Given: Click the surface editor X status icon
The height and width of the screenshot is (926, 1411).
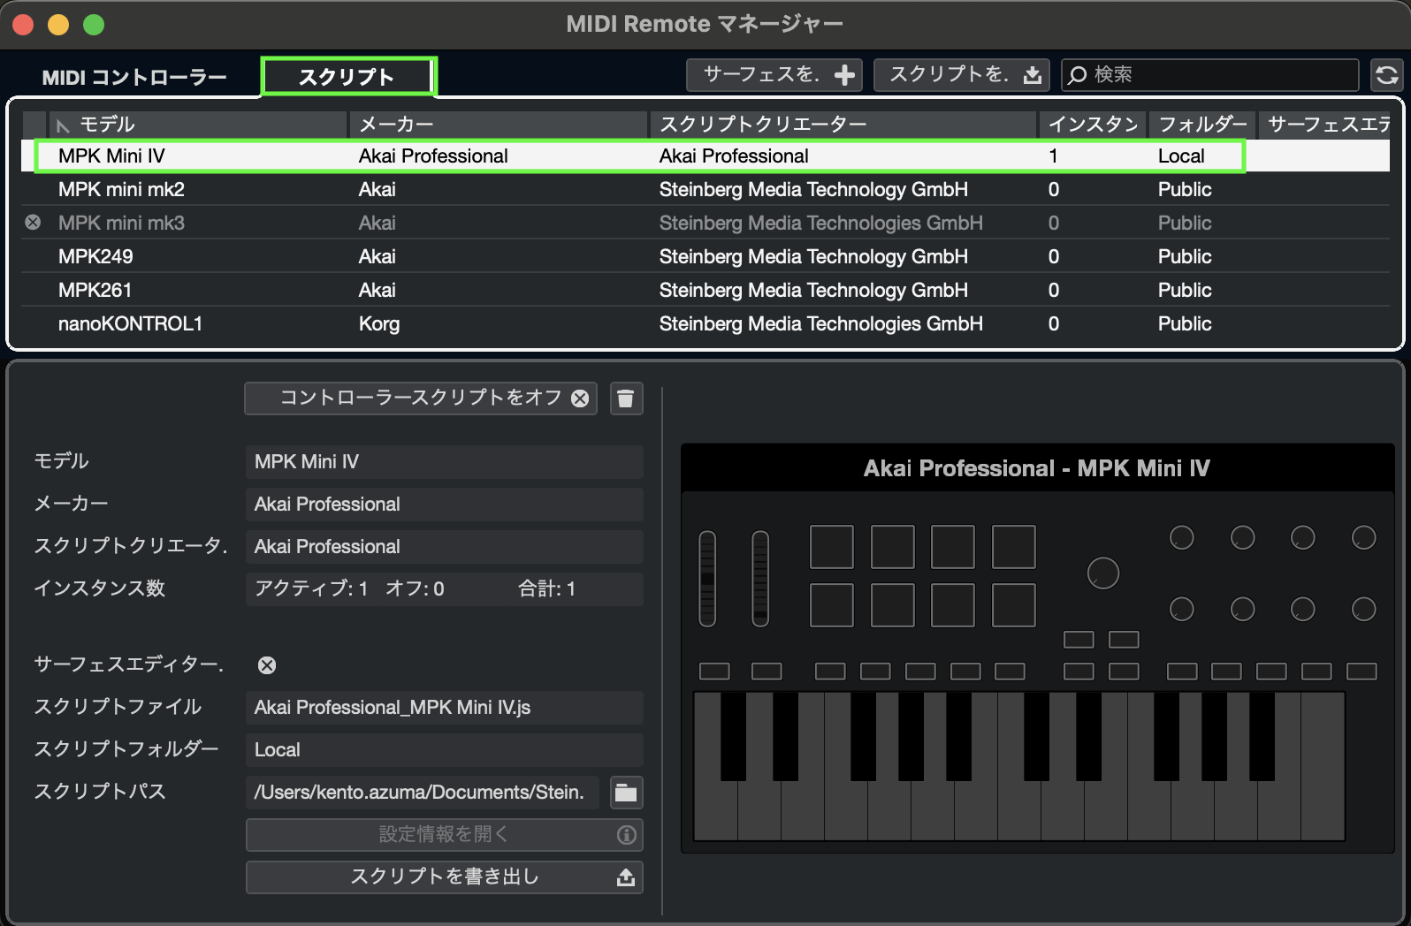Looking at the screenshot, I should [267, 665].
